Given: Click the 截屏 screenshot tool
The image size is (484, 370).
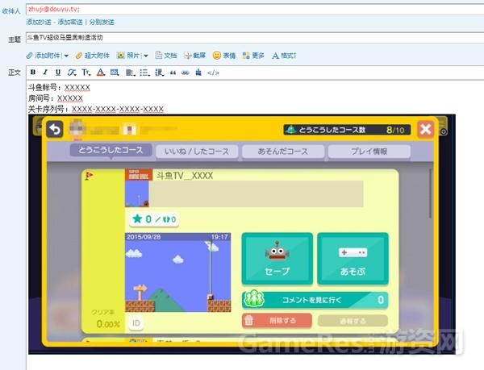Looking at the screenshot, I should pos(194,56).
